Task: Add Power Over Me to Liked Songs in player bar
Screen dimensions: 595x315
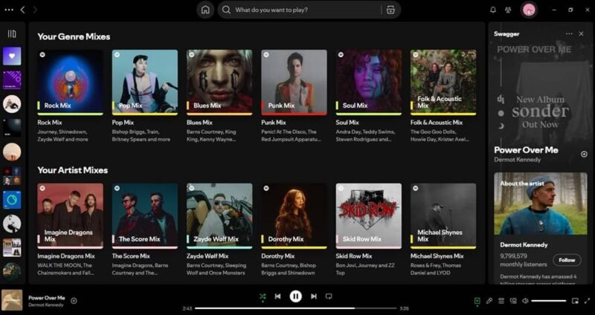Action: click(74, 301)
